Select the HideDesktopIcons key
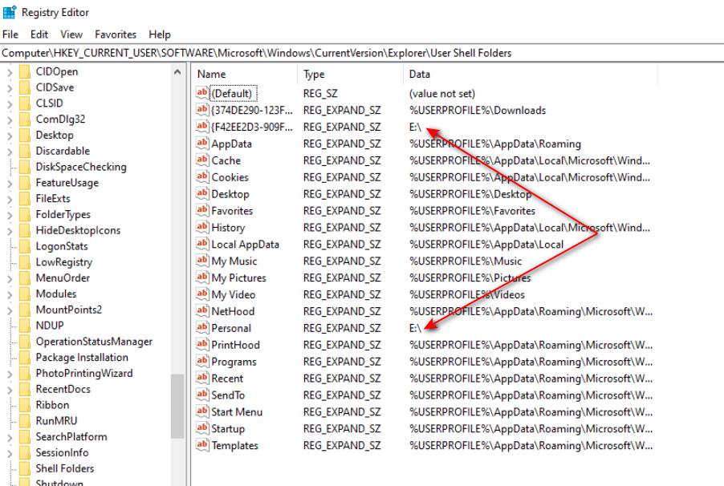 [x=78, y=230]
